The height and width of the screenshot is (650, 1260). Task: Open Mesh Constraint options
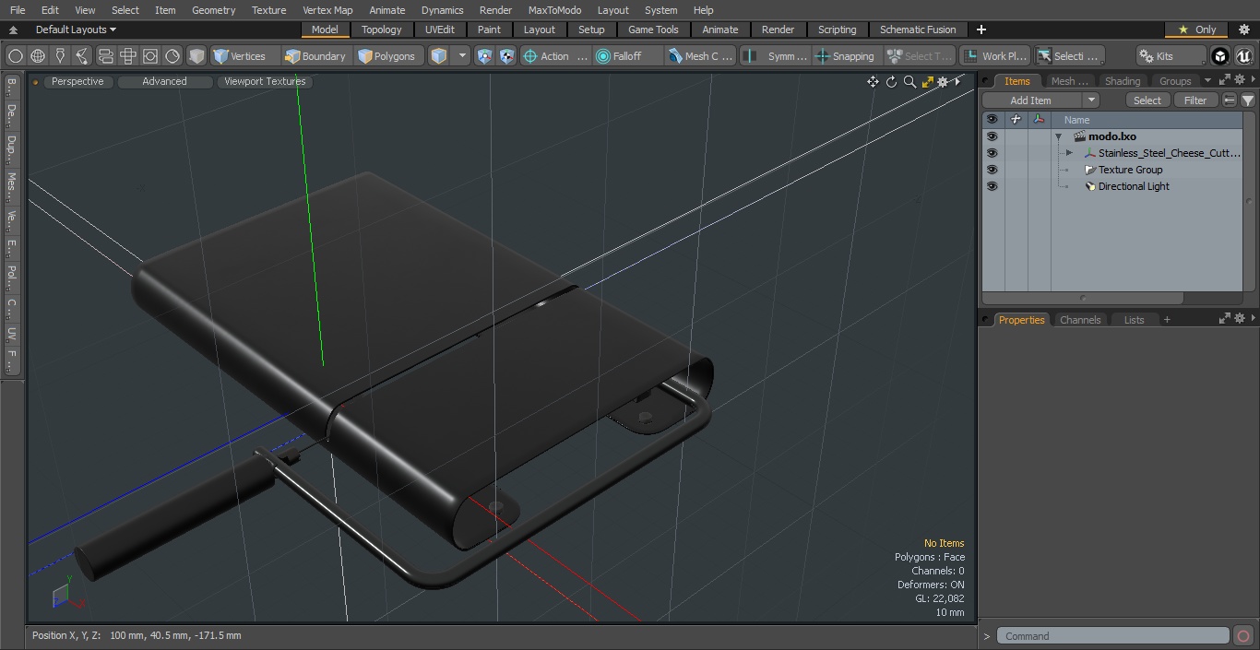pyautogui.click(x=700, y=56)
